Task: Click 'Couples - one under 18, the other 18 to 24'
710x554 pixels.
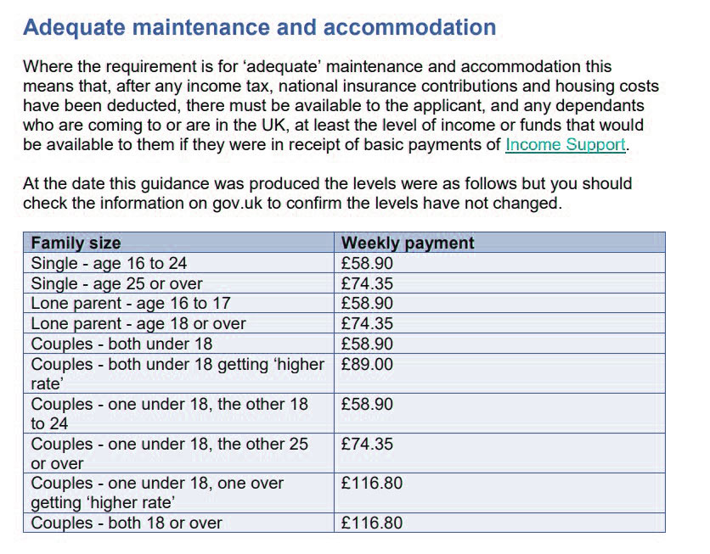Action: pyautogui.click(x=178, y=413)
